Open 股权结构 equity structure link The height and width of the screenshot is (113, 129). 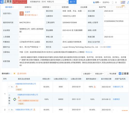coord(22,73)
